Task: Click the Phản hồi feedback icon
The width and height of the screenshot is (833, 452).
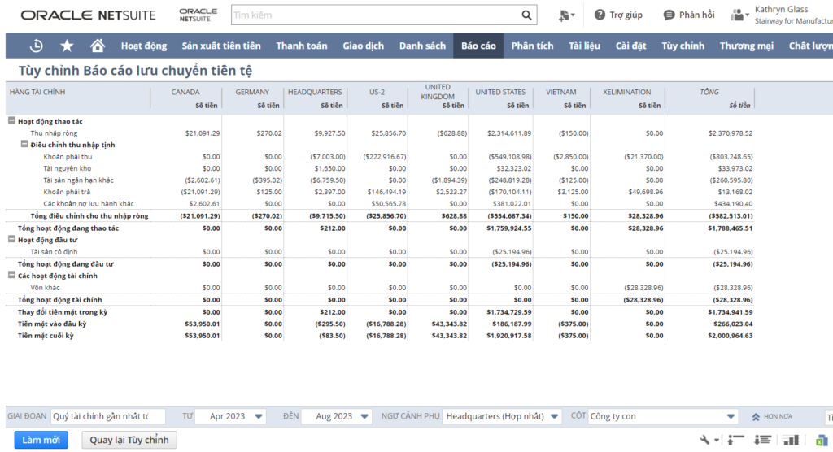Action: coord(669,15)
